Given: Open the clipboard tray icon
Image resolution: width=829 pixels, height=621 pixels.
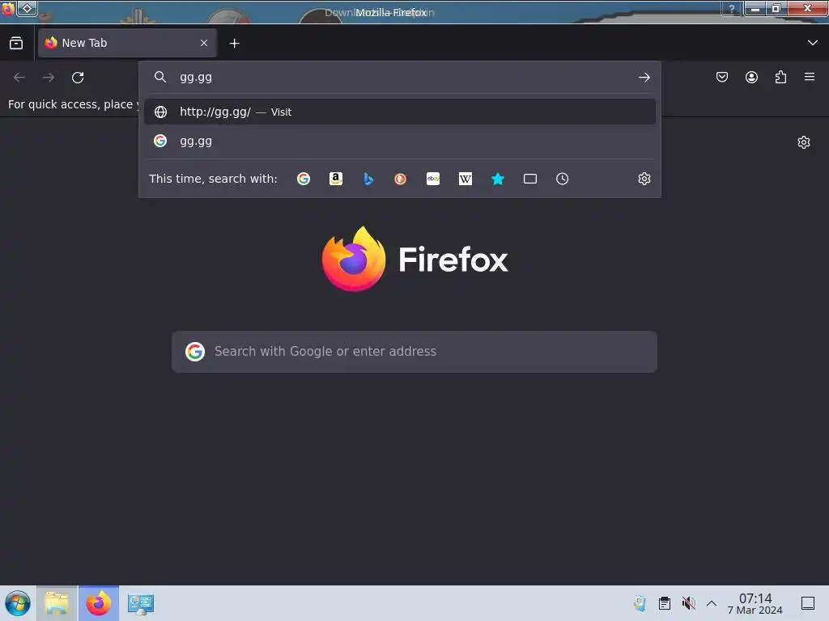Looking at the screenshot, I should (x=665, y=603).
